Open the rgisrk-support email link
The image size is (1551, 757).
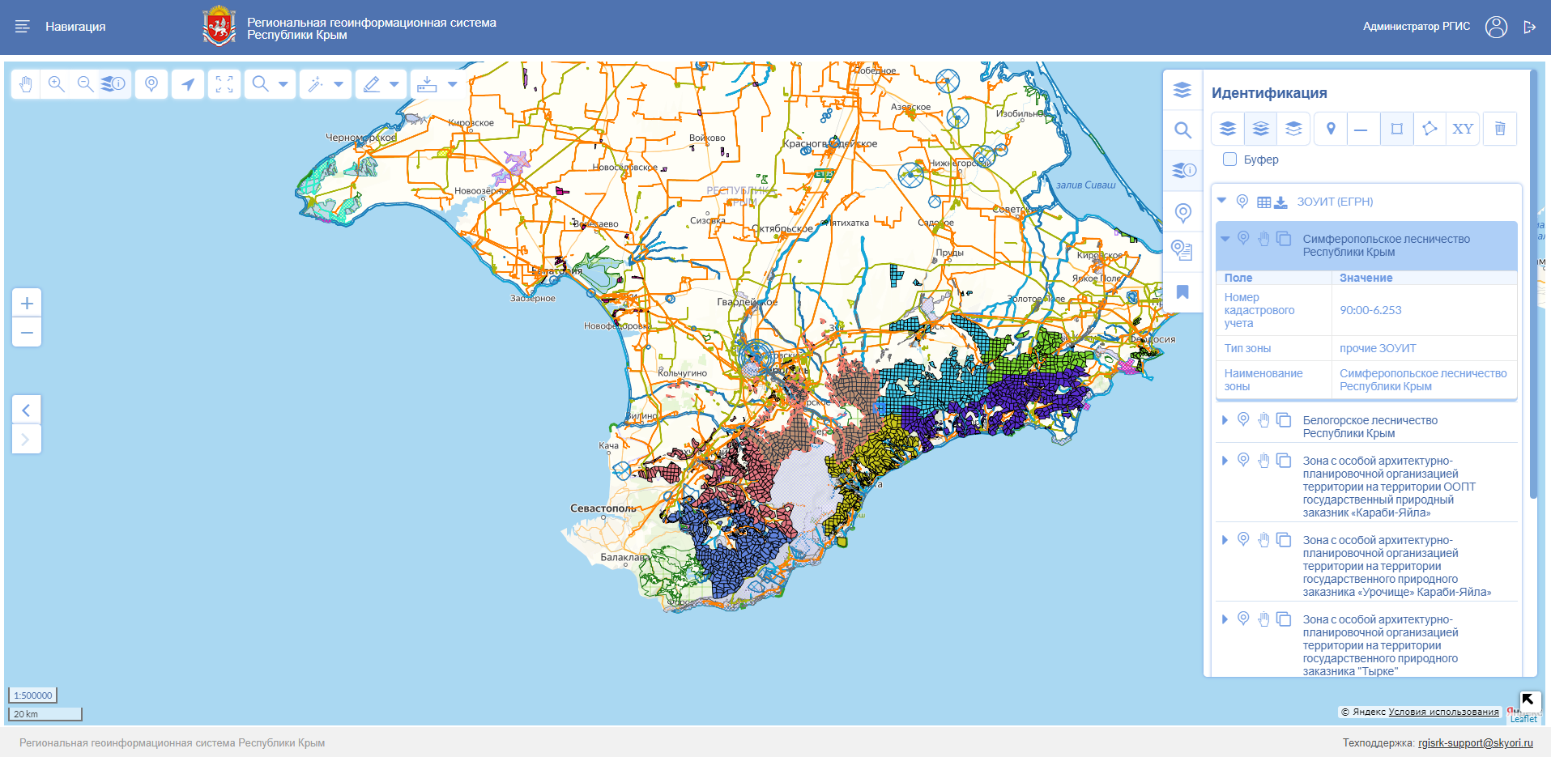tap(1475, 742)
